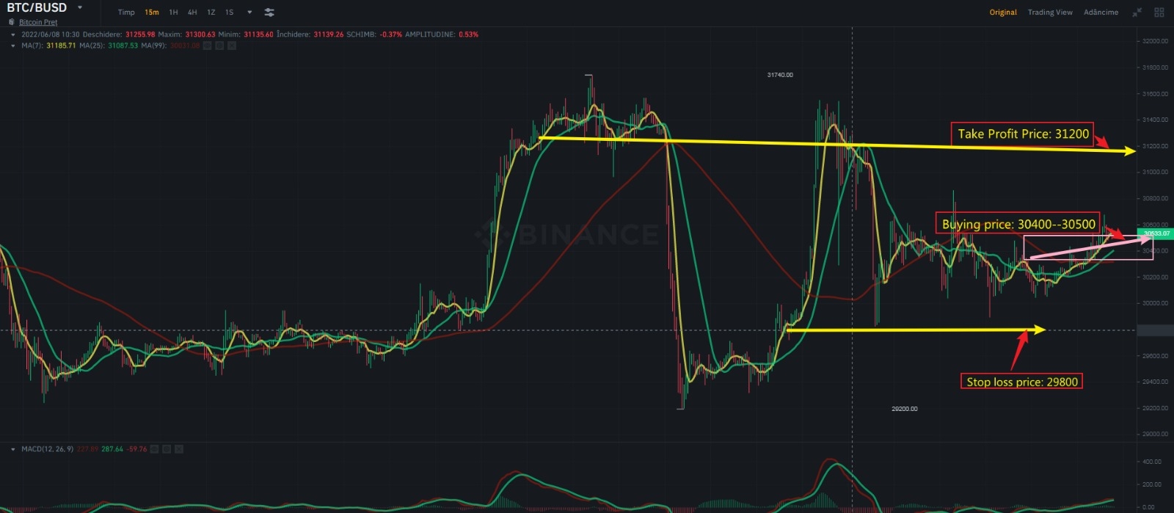Switch to the 1H interval

pos(173,12)
